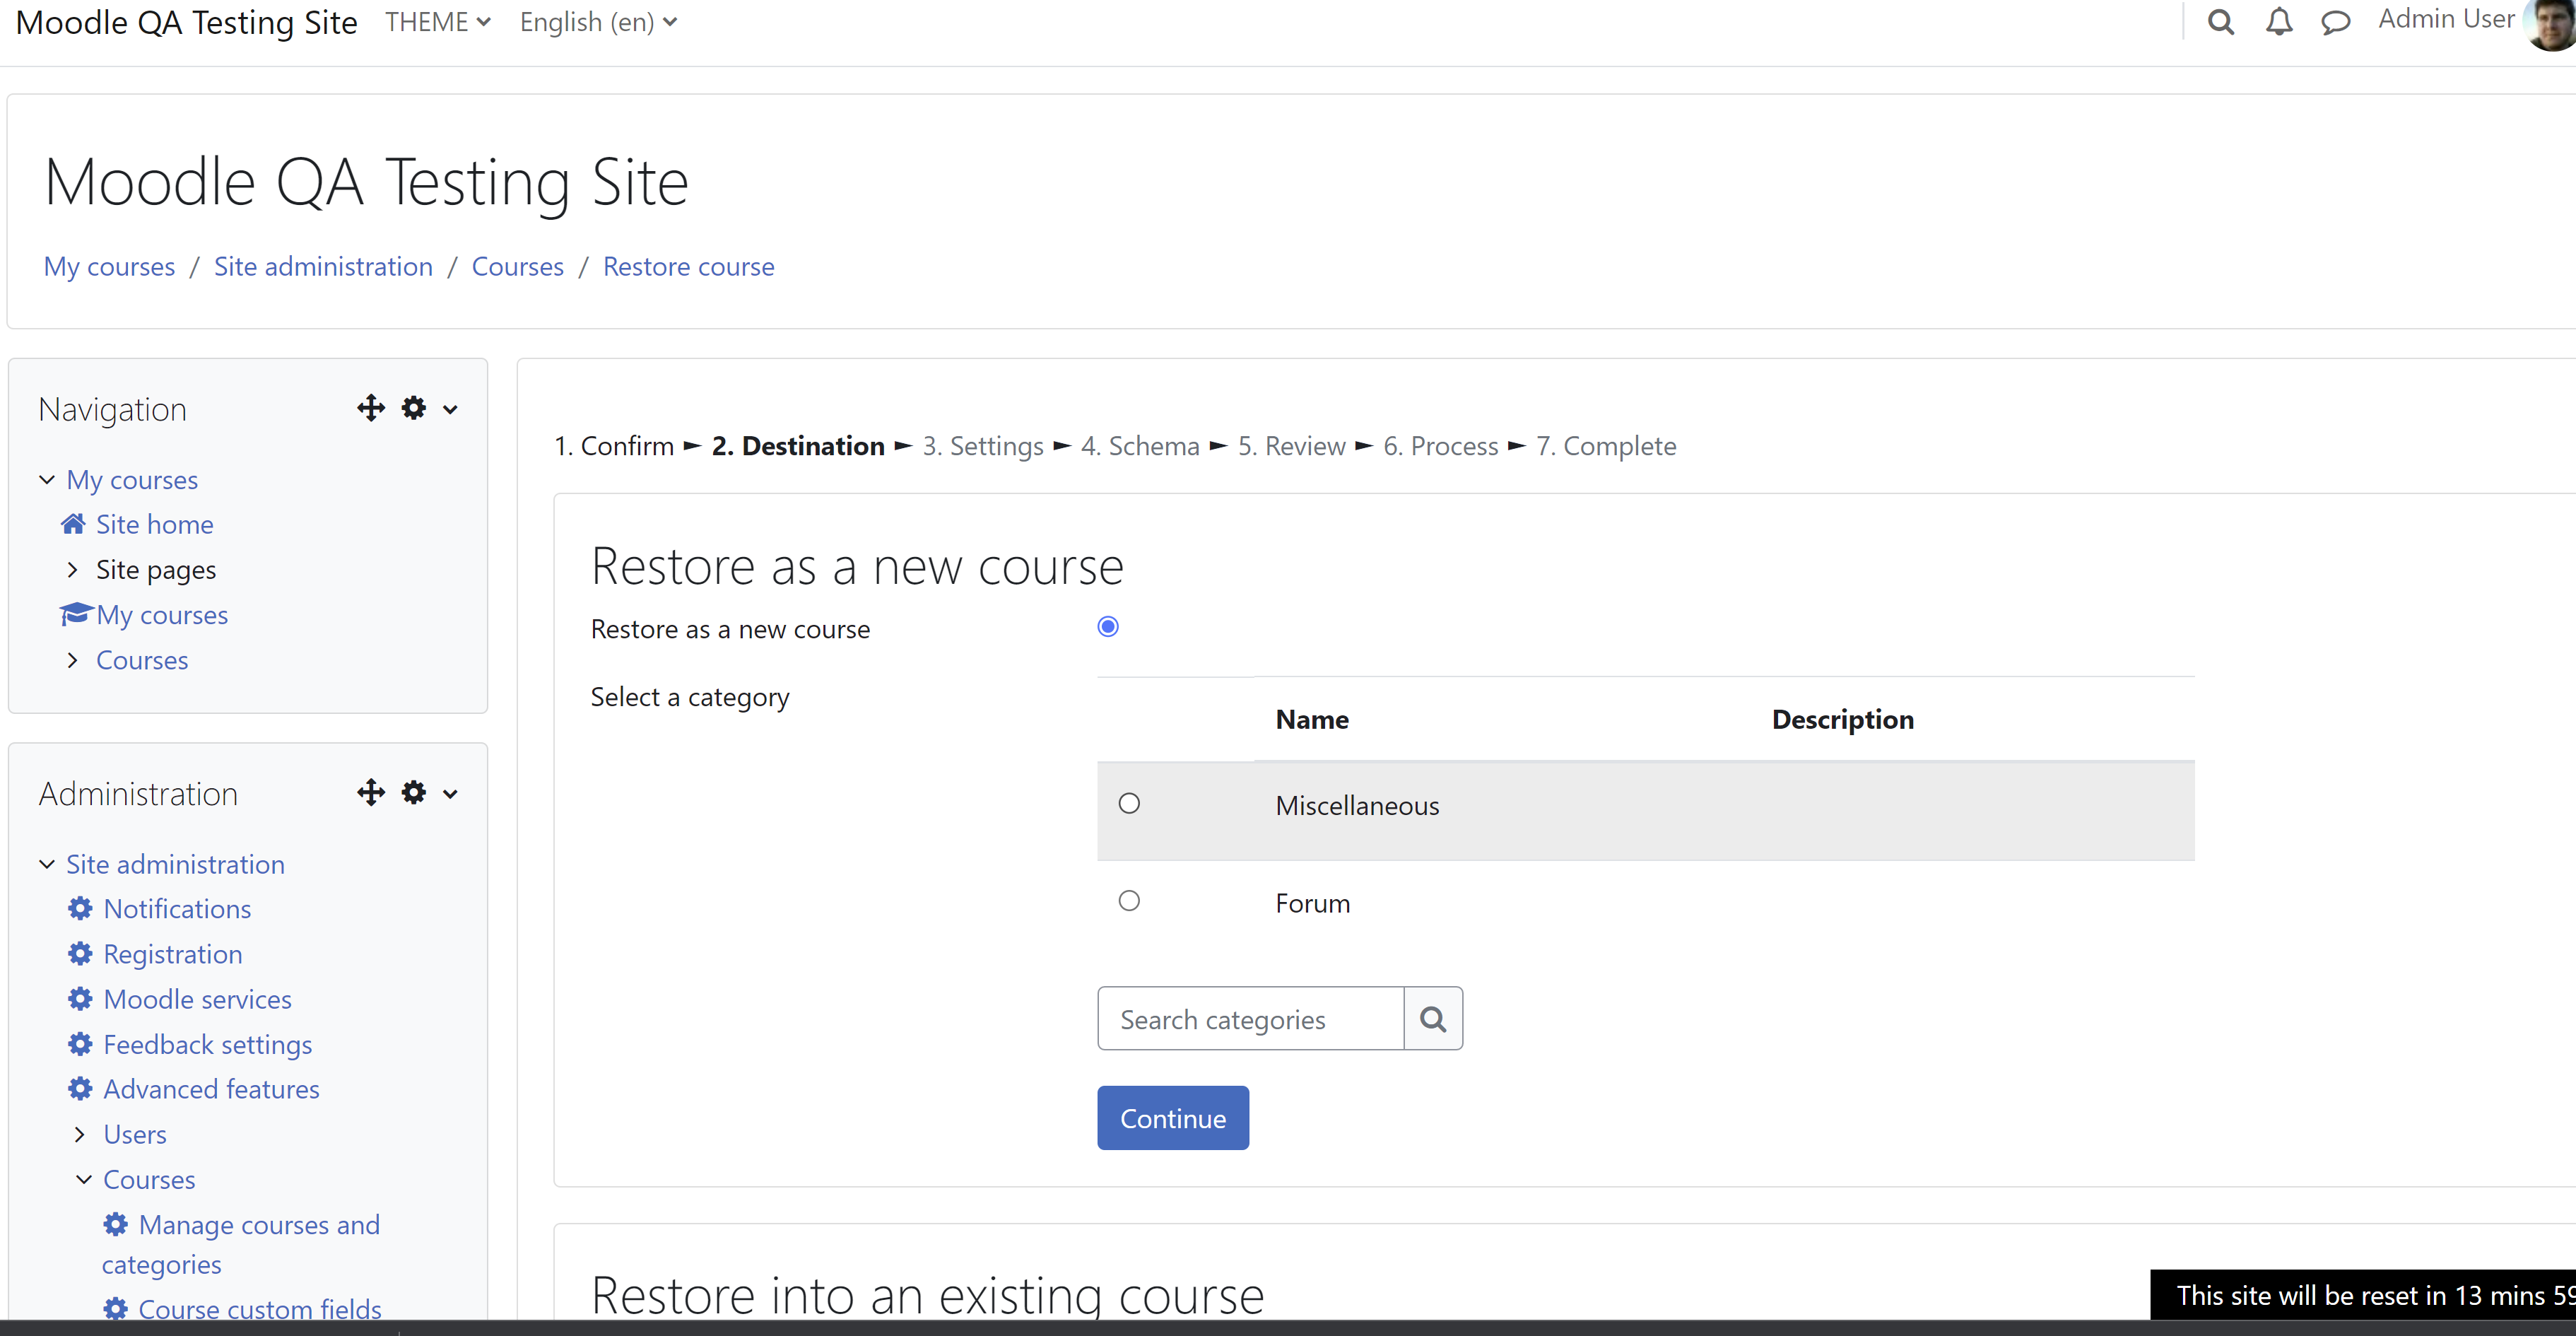Open THEME dropdown menu
The height and width of the screenshot is (1336, 2576).
438,22
